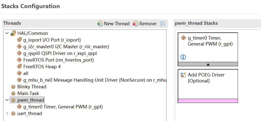The width and height of the screenshot is (261, 121).
Task: Click the FreeRTOS Heap 4 module icon
Action: point(19,67)
